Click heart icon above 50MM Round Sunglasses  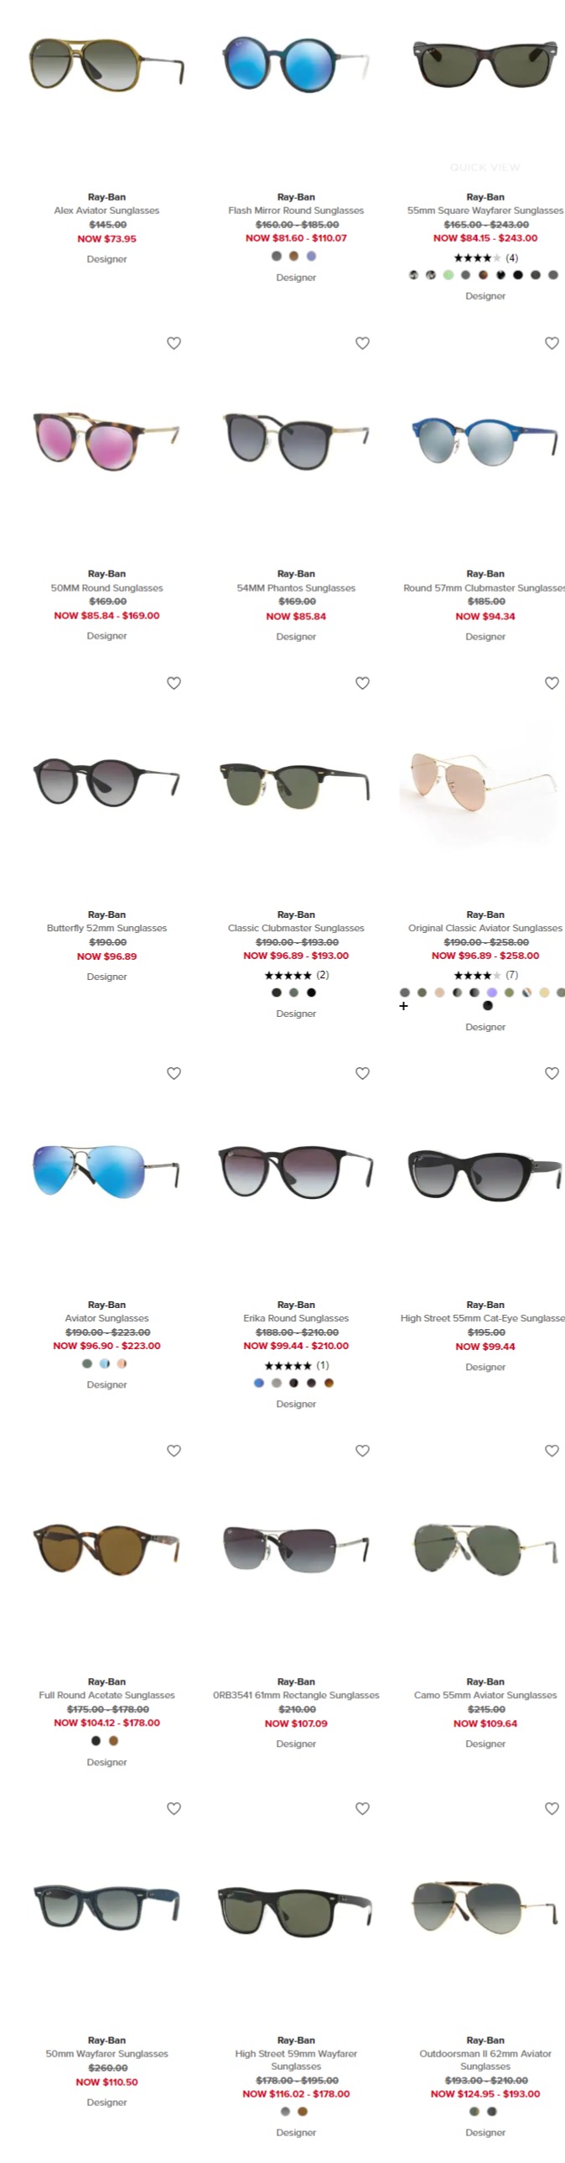tap(174, 342)
